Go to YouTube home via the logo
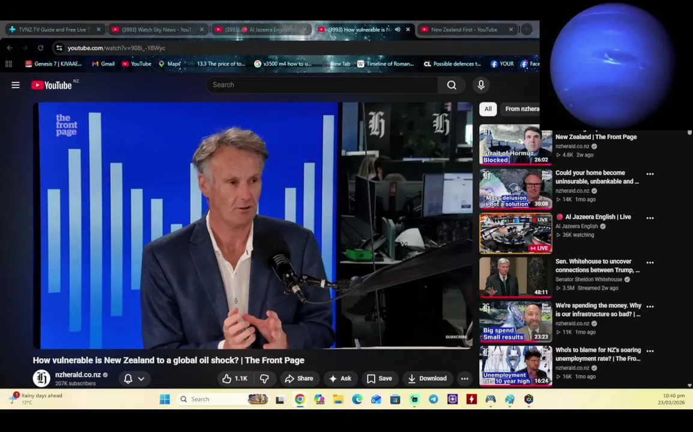 pyautogui.click(x=51, y=85)
